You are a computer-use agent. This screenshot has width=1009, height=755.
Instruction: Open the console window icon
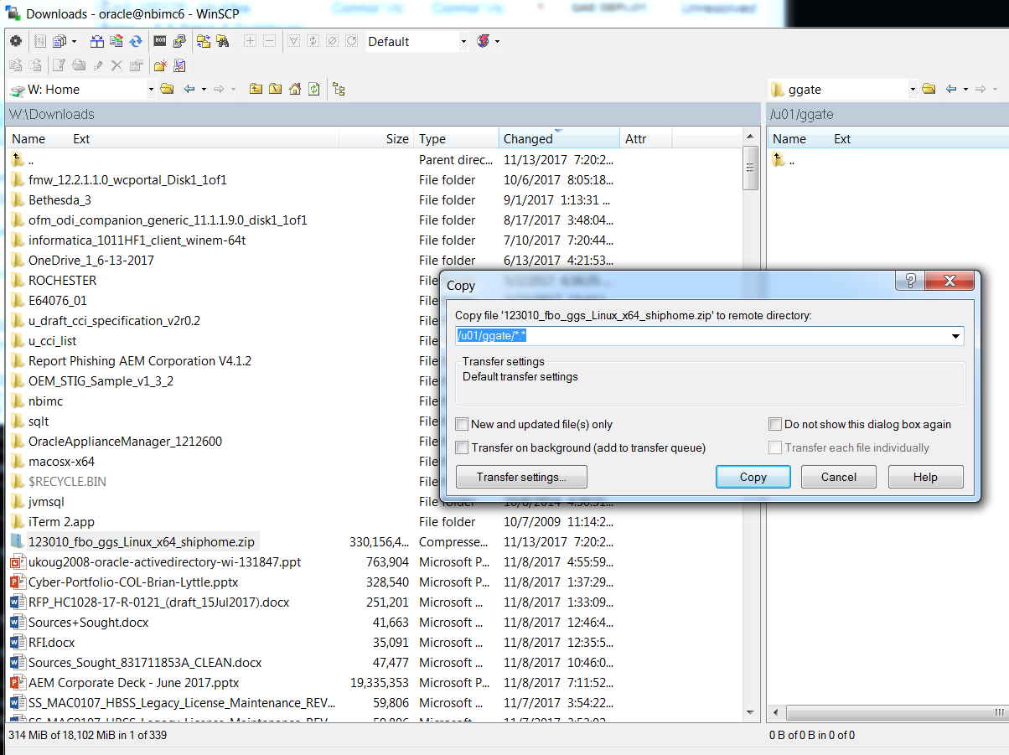159,41
